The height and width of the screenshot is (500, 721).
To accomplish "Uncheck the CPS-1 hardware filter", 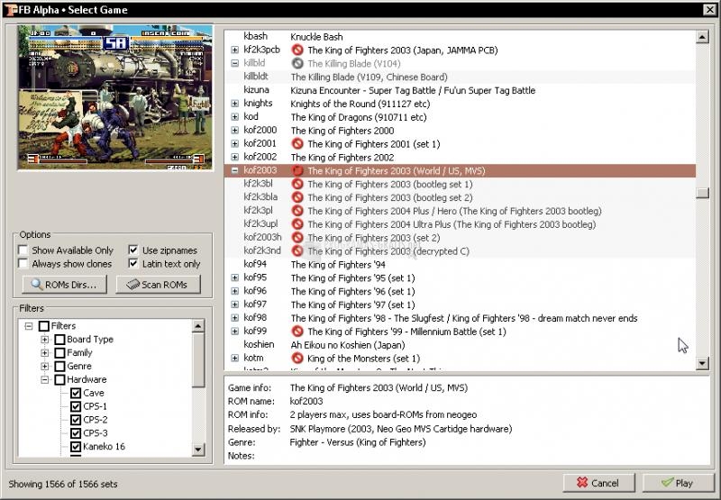I will 76,406.
